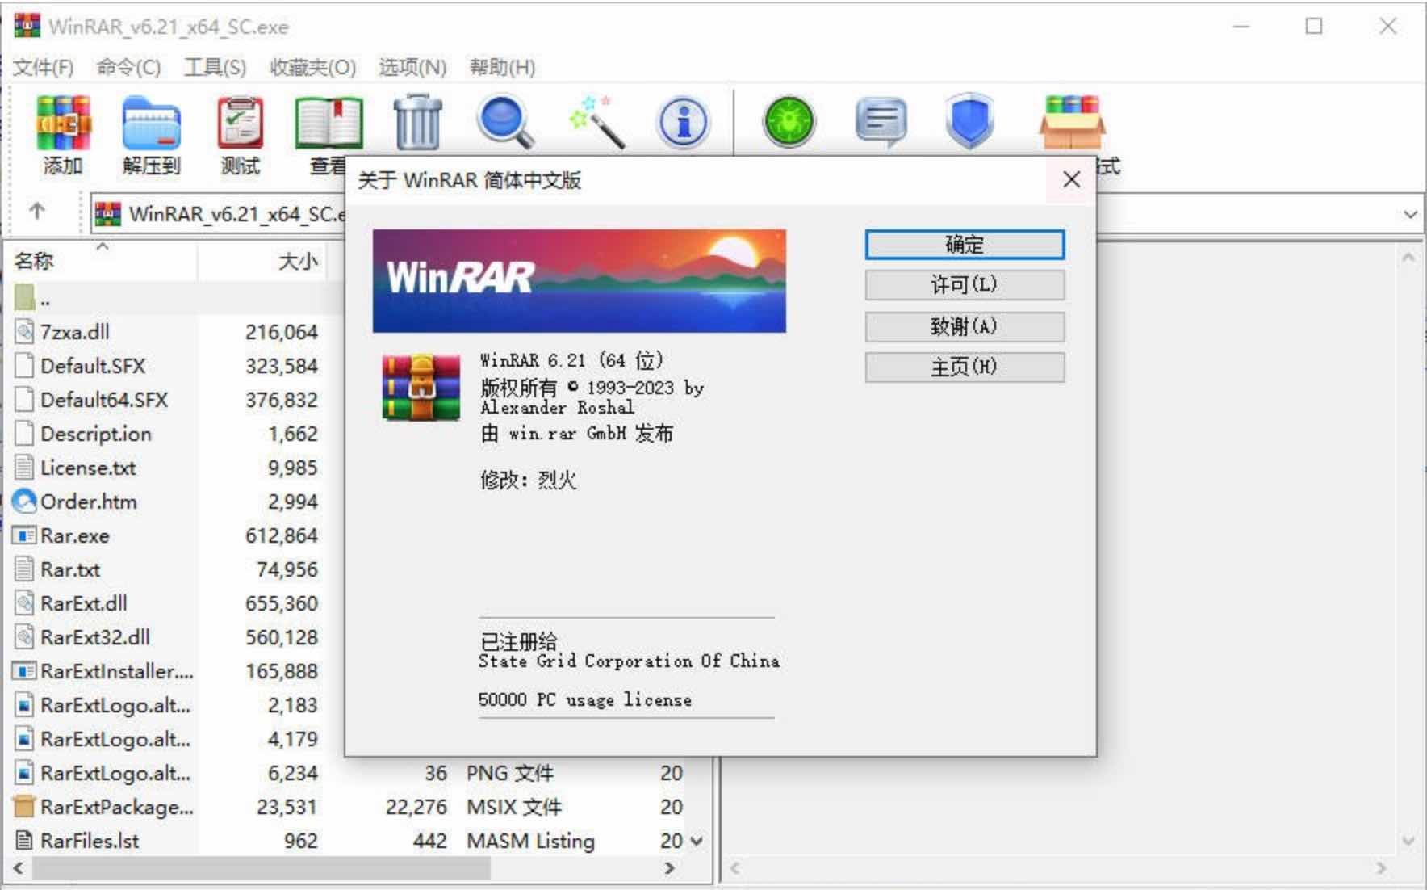Click the Protect blue shield icon

[969, 123]
